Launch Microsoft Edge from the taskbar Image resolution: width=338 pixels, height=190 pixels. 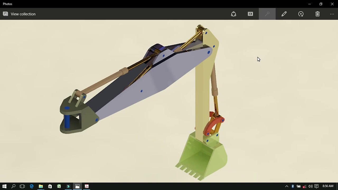[x=32, y=186]
